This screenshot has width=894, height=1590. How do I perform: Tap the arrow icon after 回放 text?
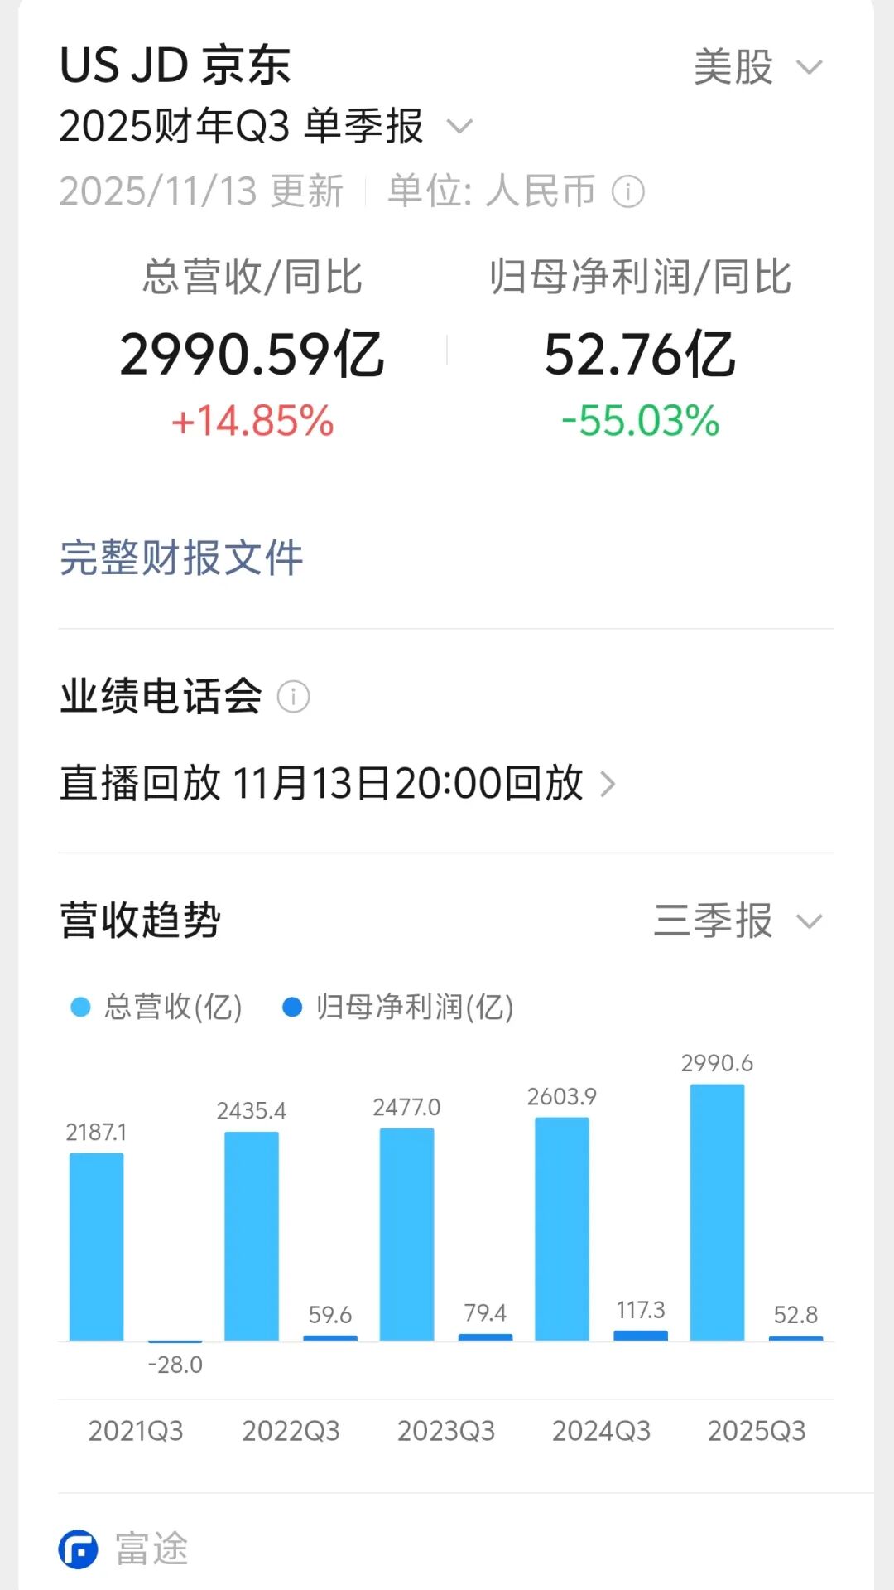pyautogui.click(x=608, y=784)
